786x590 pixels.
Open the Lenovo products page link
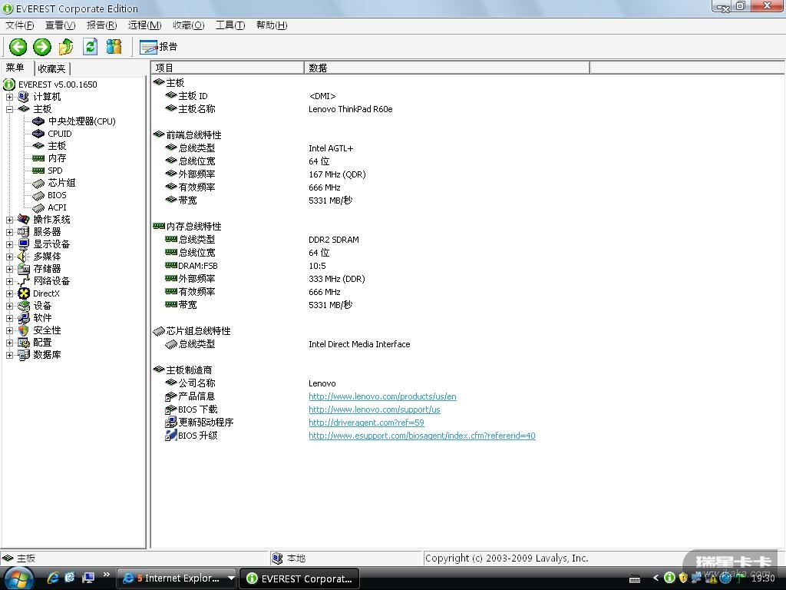382,396
